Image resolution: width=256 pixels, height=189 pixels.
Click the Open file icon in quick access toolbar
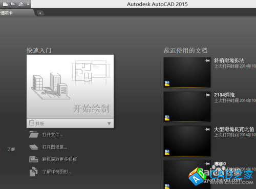[13, 4]
